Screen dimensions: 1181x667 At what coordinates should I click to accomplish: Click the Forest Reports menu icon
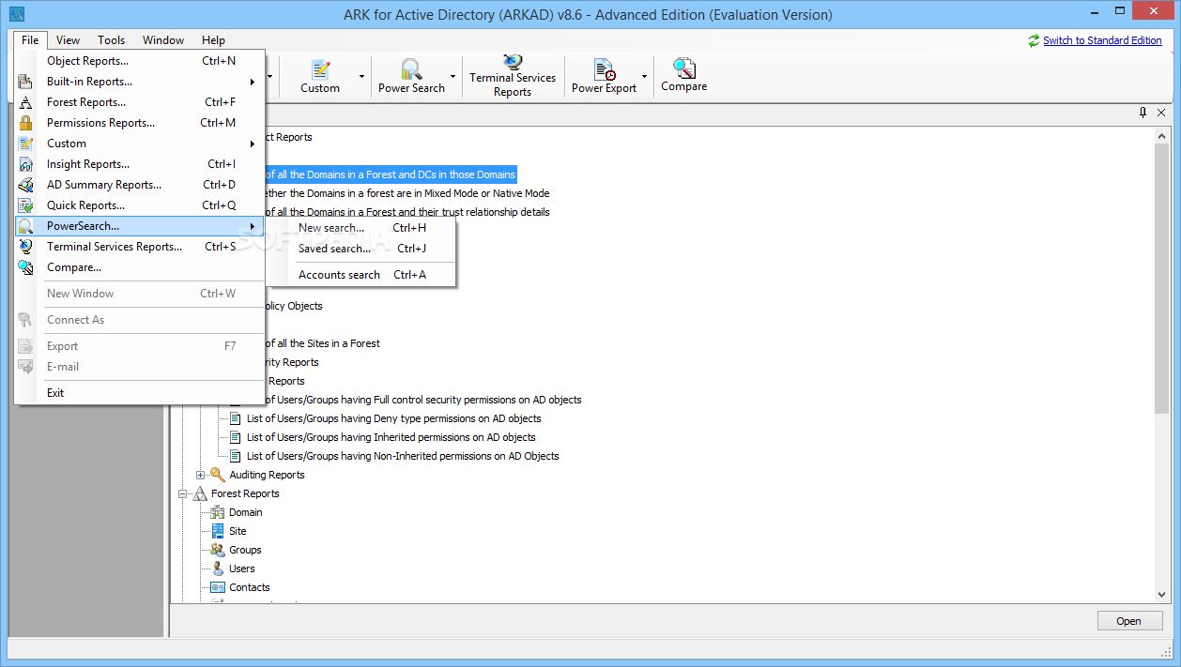25,102
